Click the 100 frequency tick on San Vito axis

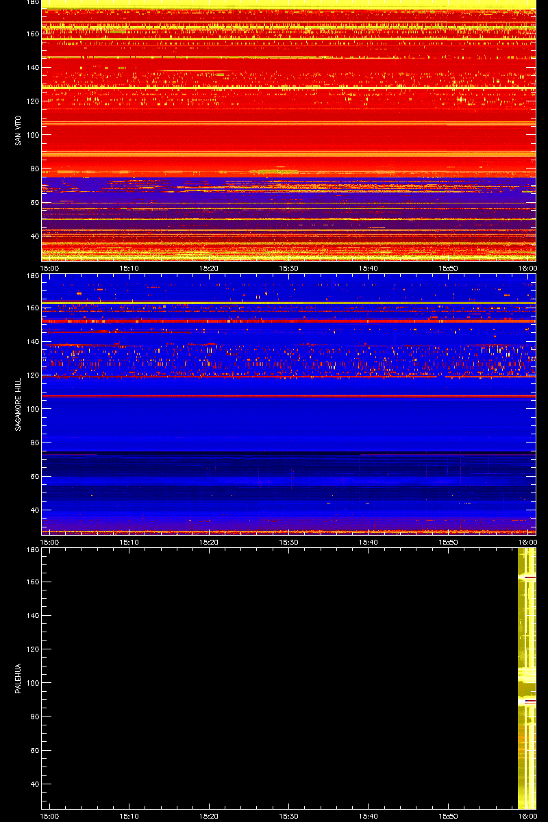[32, 135]
